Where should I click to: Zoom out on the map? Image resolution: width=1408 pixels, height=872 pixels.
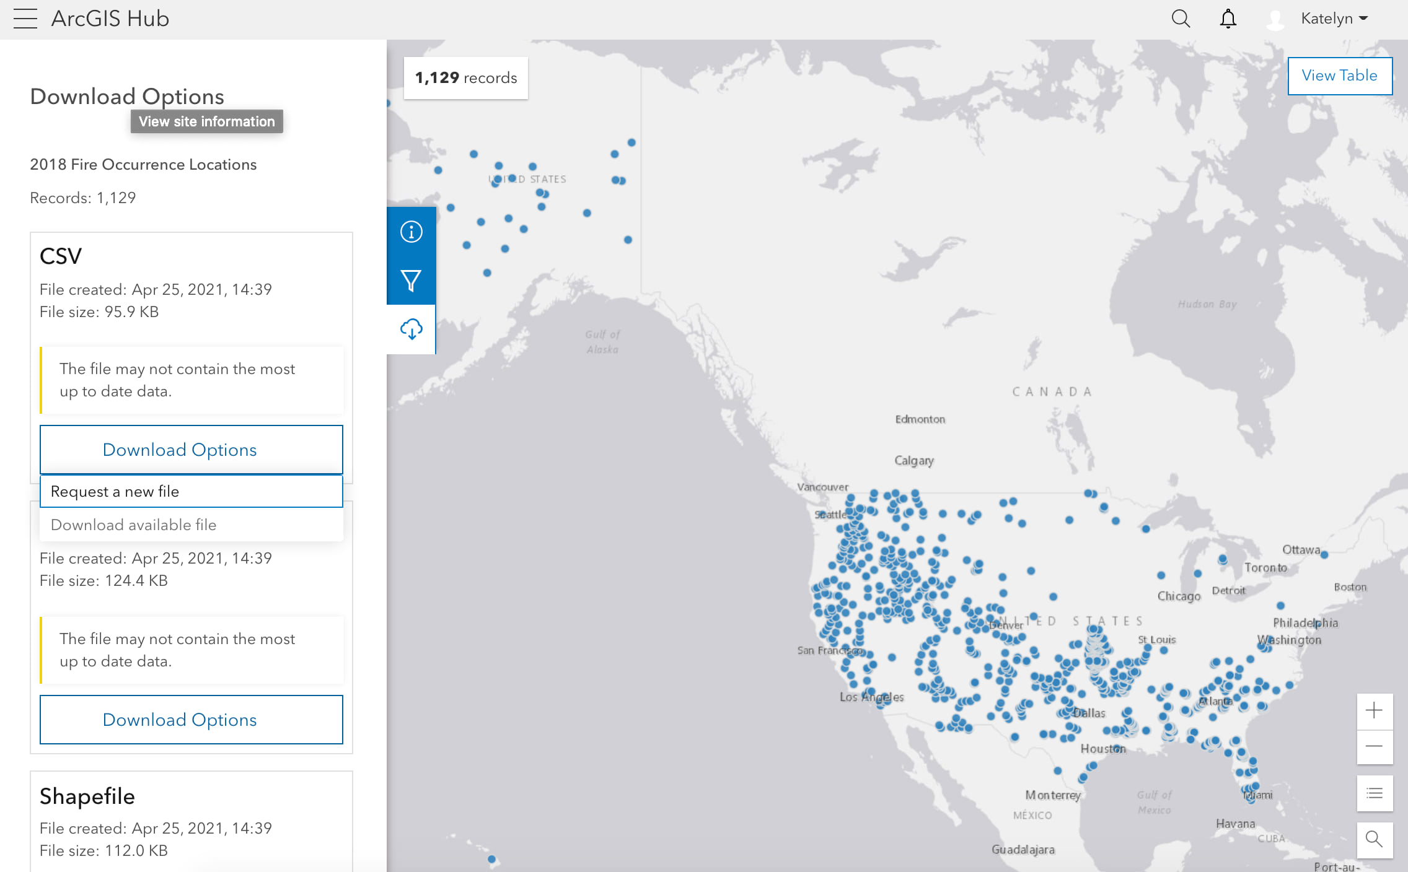[1374, 746]
